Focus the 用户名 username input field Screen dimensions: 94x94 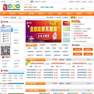coord(11,2)
